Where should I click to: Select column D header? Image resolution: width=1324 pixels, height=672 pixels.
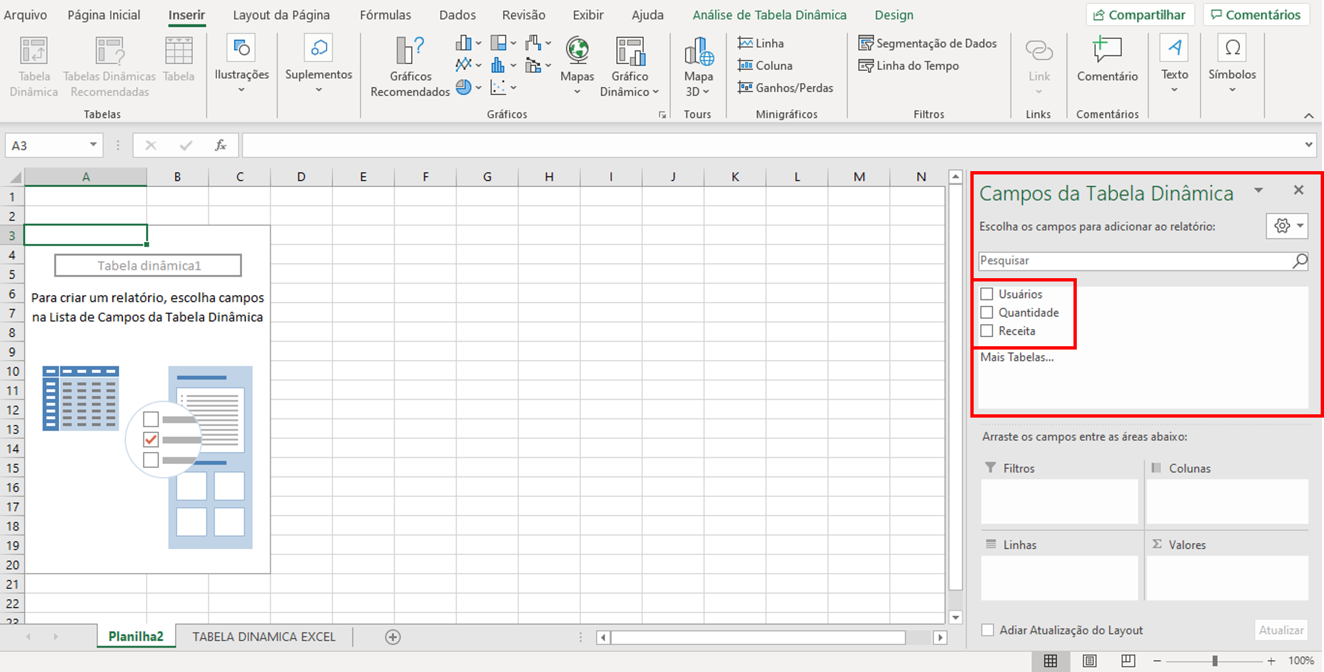(x=301, y=176)
